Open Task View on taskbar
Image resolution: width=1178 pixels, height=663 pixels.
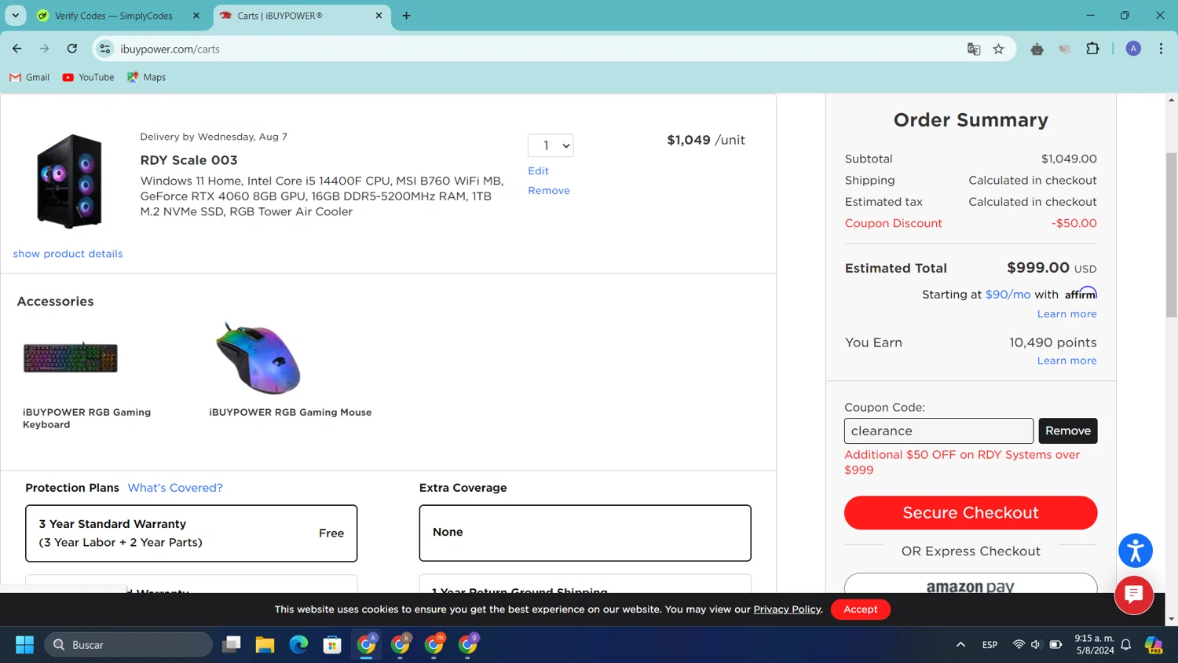[x=231, y=645]
